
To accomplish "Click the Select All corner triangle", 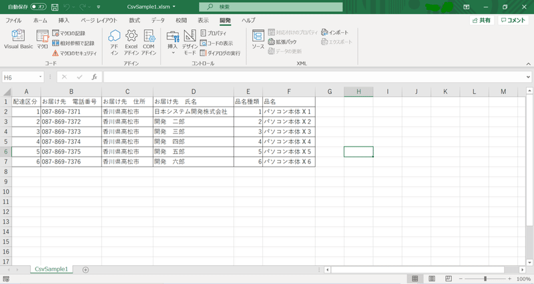I will (x=7, y=92).
